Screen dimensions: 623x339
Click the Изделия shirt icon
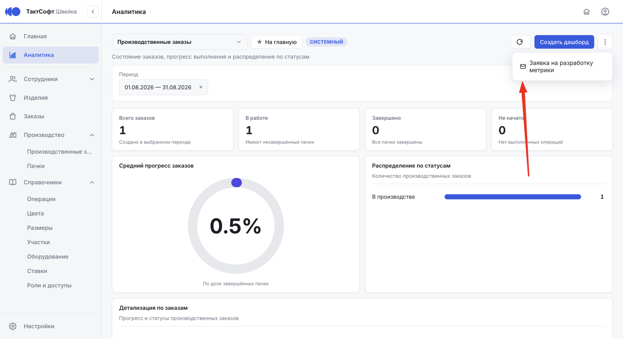[13, 97]
